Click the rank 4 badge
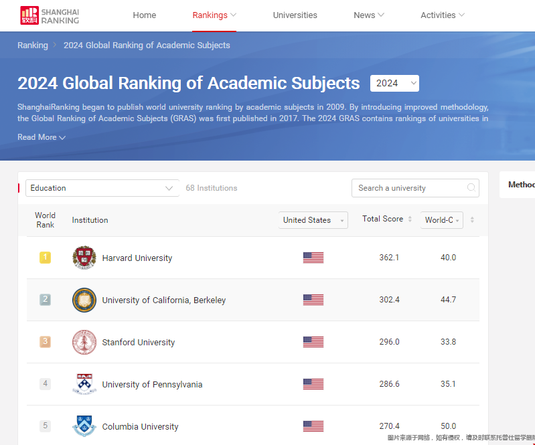Screen dimensions: 535x445 coord(45,383)
